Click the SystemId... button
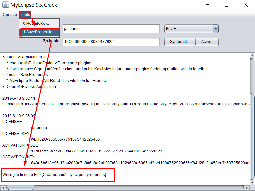255x191 pixels. point(180,42)
